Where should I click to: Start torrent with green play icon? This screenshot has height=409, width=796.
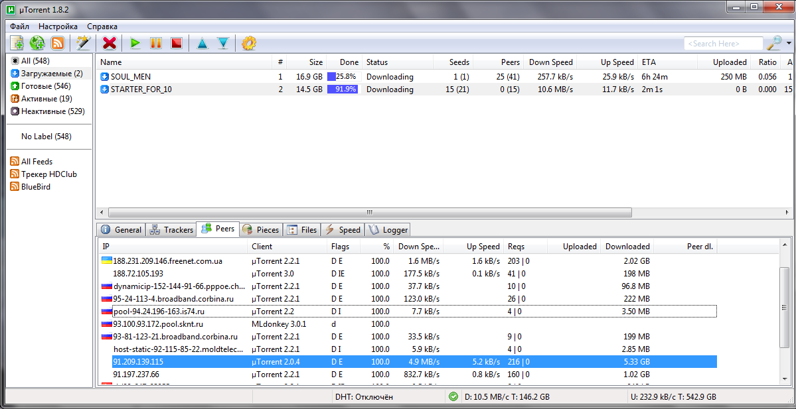click(135, 43)
